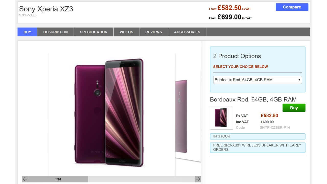Click the image gallery scrollbar thumb
Viewport: 327px width, 184px height.
click(58, 179)
